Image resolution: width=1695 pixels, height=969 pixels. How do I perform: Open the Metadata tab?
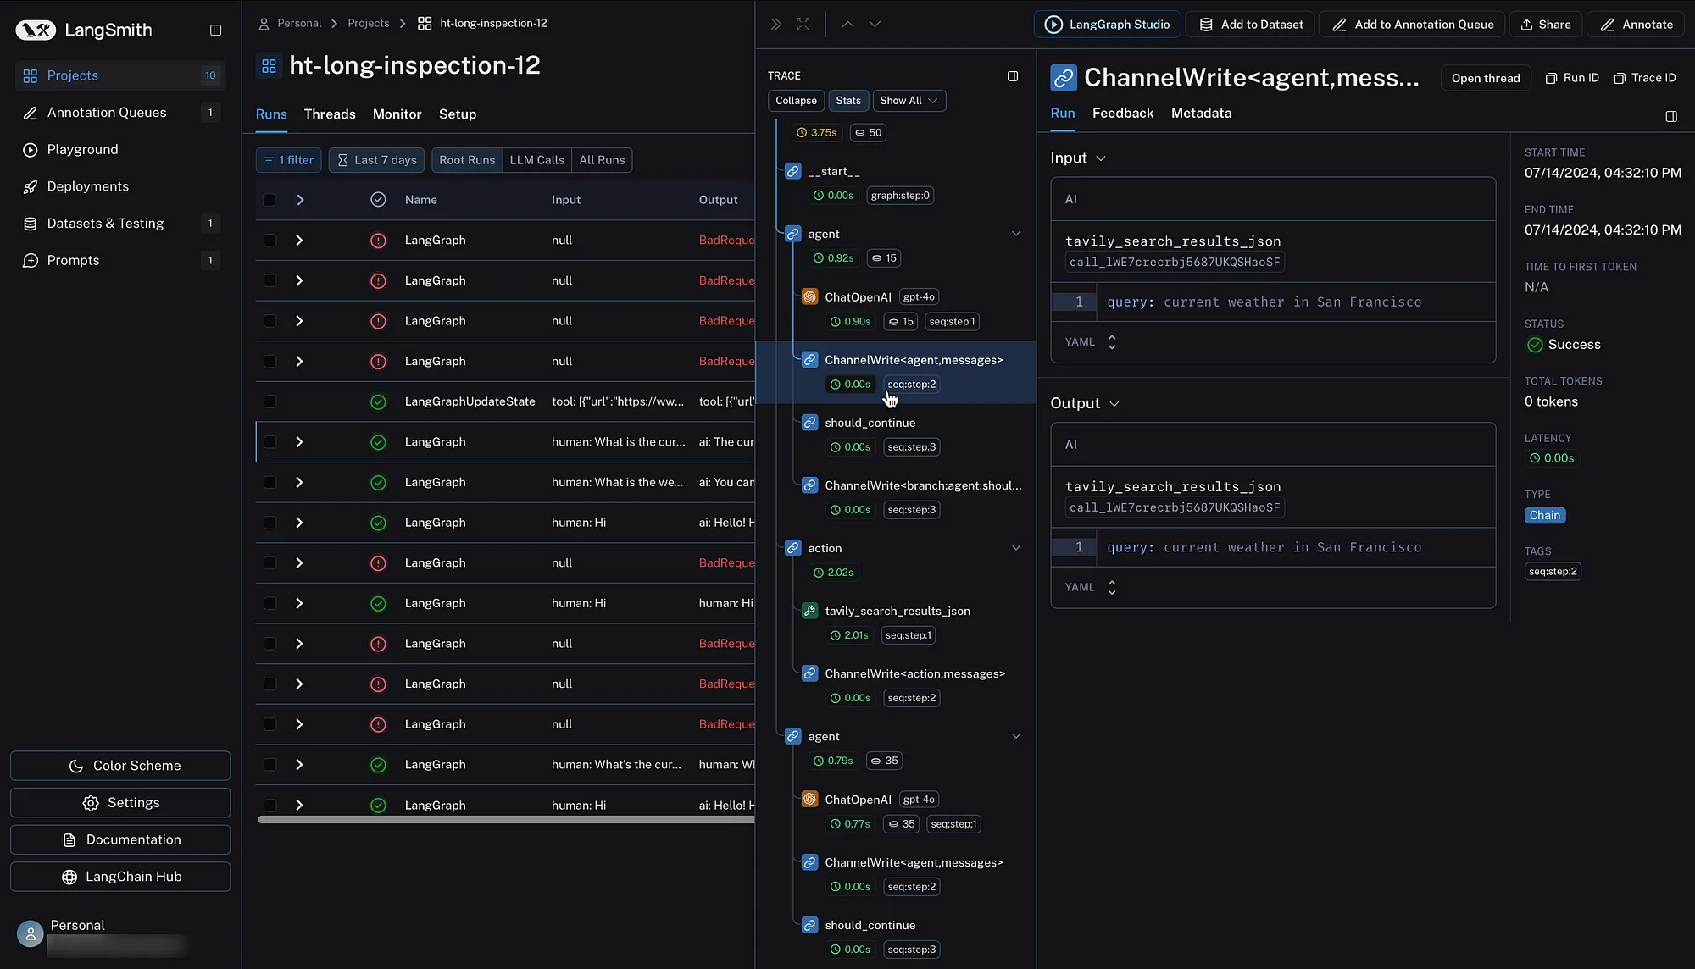[1201, 114]
